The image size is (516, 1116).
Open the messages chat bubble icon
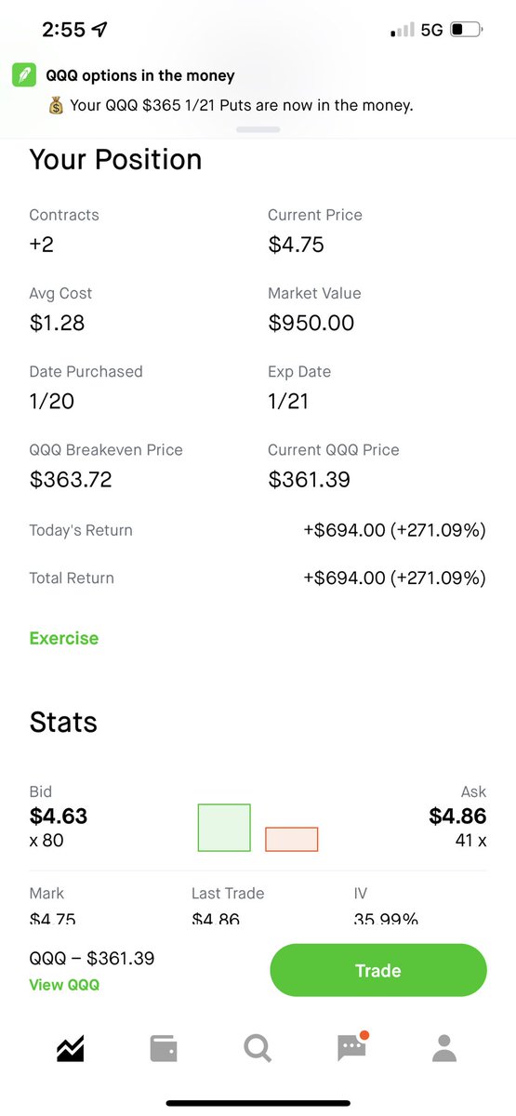click(x=351, y=1047)
